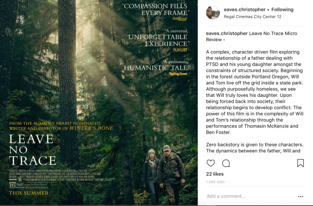Save the post with the bookmark icon

(301, 163)
